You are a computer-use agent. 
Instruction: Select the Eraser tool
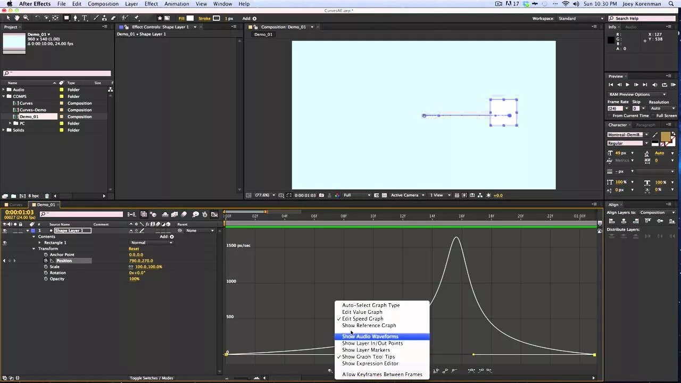click(113, 18)
